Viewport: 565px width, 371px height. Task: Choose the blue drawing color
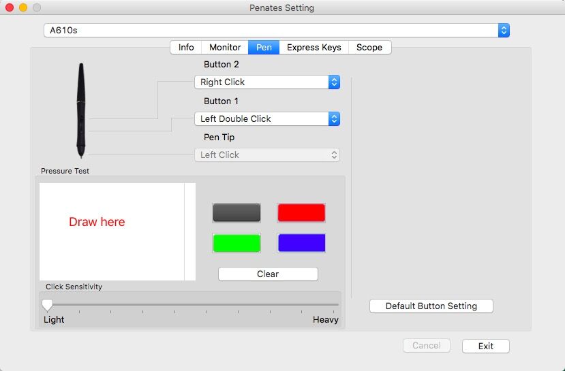click(x=301, y=243)
